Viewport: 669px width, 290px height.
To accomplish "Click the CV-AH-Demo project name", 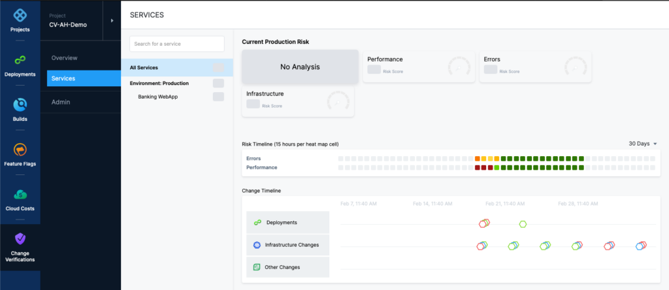I will (68, 25).
